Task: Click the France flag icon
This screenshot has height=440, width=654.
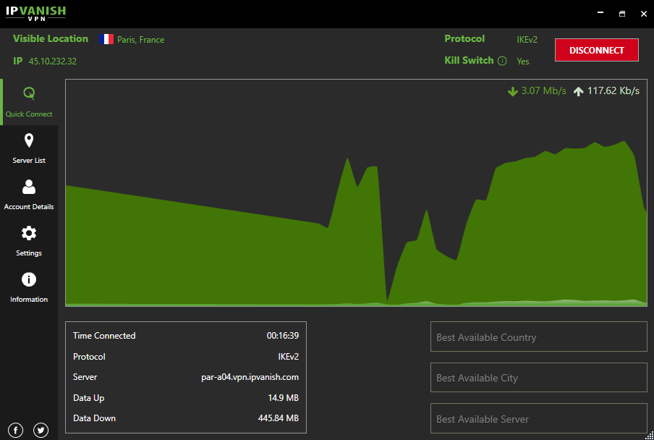Action: click(x=106, y=39)
